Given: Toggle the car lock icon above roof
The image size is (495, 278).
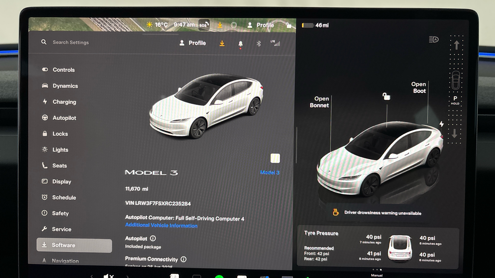Looking at the screenshot, I should pos(386,96).
